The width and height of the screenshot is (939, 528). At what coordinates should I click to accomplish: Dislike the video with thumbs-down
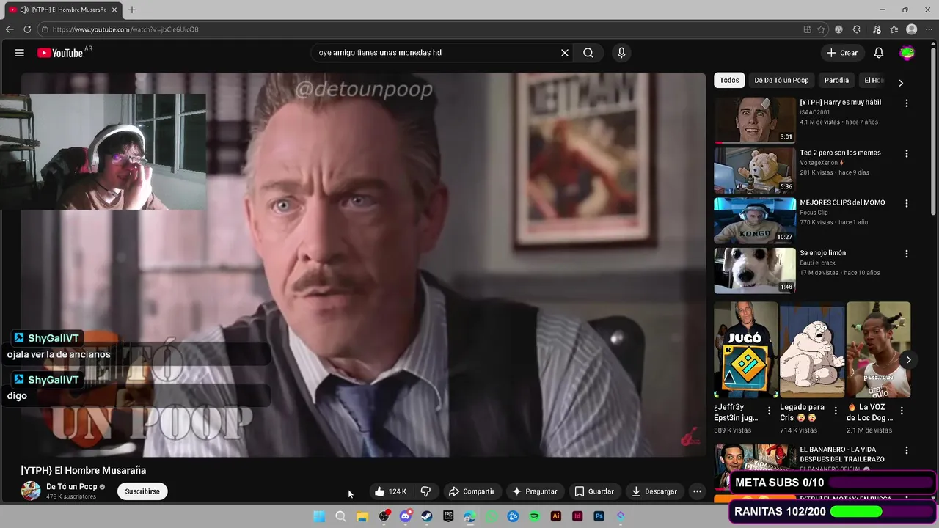tap(425, 491)
